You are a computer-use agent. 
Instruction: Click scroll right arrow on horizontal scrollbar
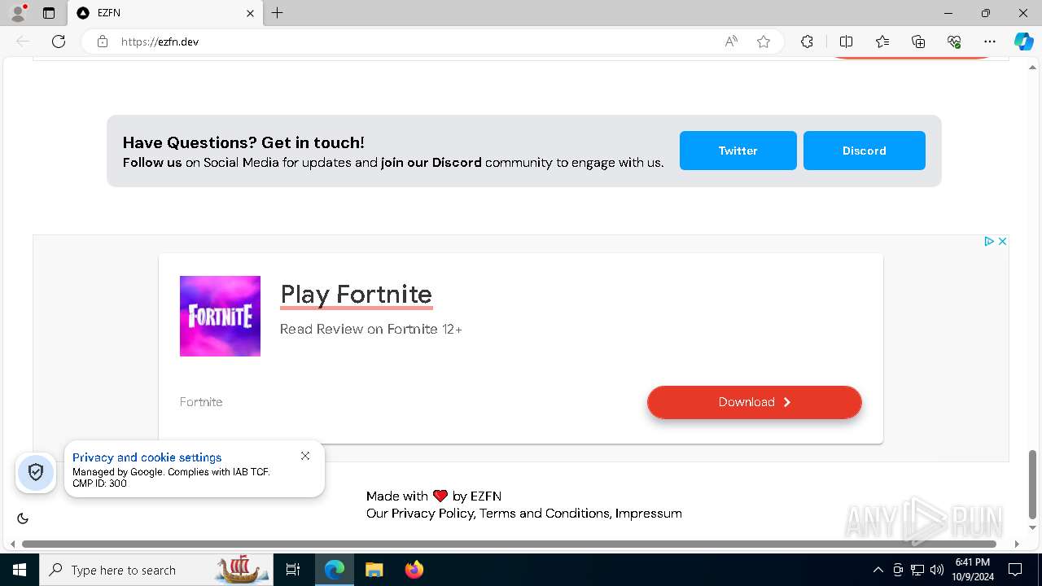click(1017, 544)
